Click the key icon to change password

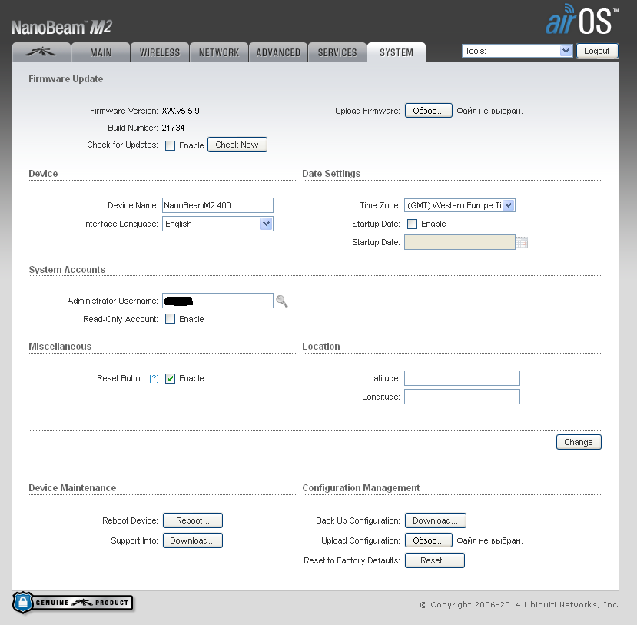[281, 301]
